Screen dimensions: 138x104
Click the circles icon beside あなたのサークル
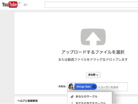click(x=72, y=97)
